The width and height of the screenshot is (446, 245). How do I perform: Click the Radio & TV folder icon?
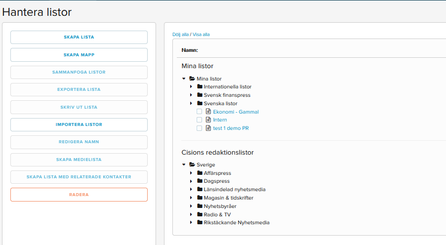coord(200,214)
